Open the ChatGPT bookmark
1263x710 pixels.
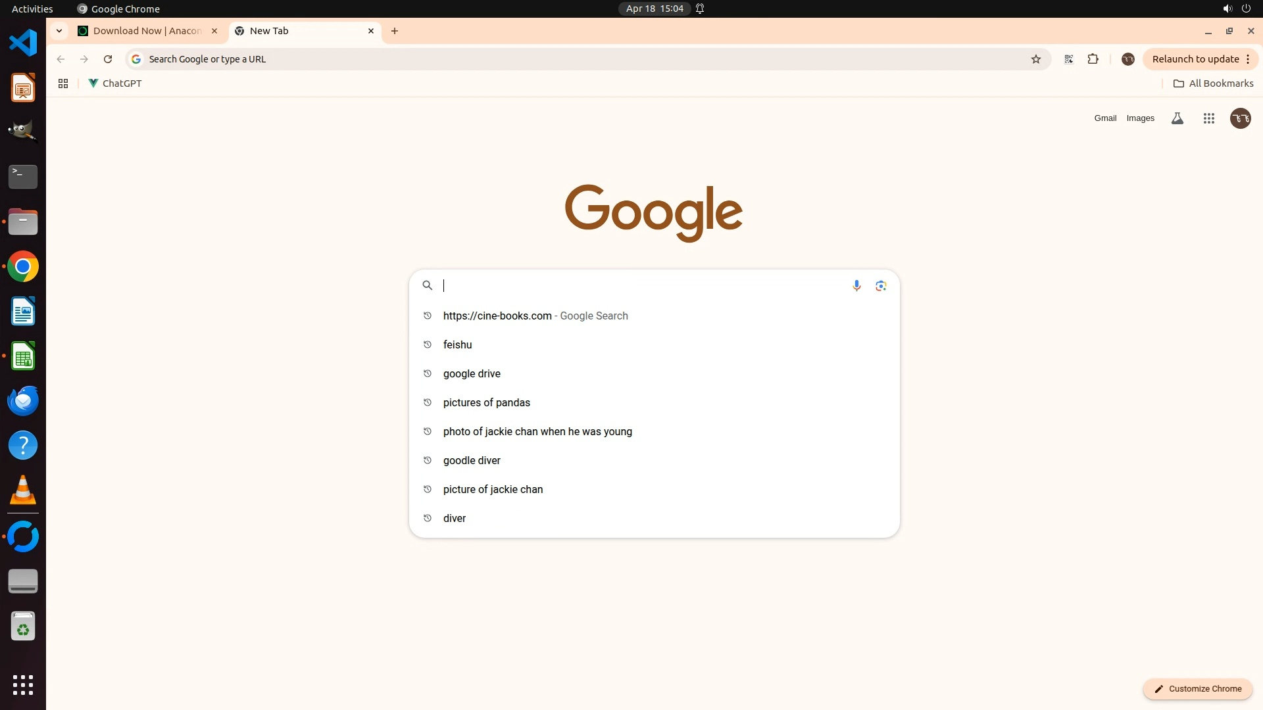tap(115, 83)
